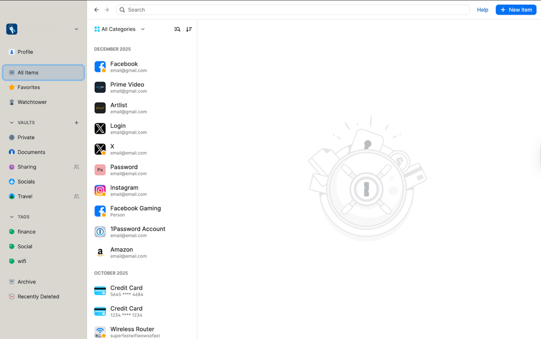Select Credit Card ending 1234
The width and height of the screenshot is (541, 339).
(x=142, y=311)
